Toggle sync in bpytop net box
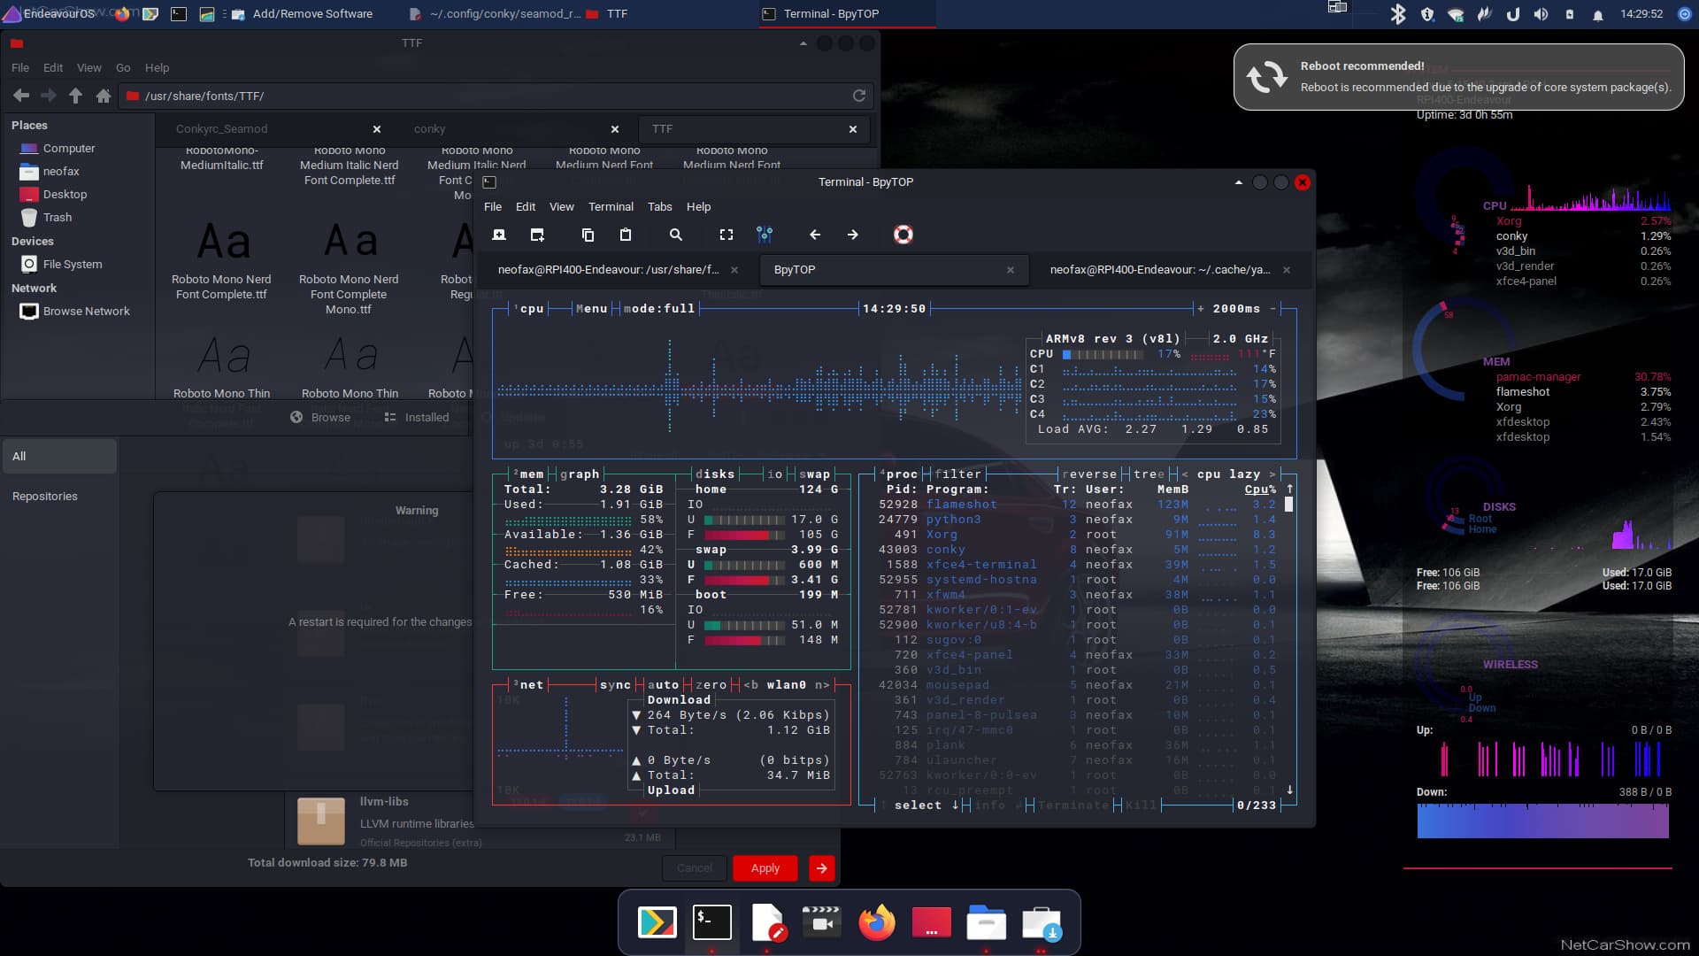Screen dimensions: 1699x956 point(615,685)
